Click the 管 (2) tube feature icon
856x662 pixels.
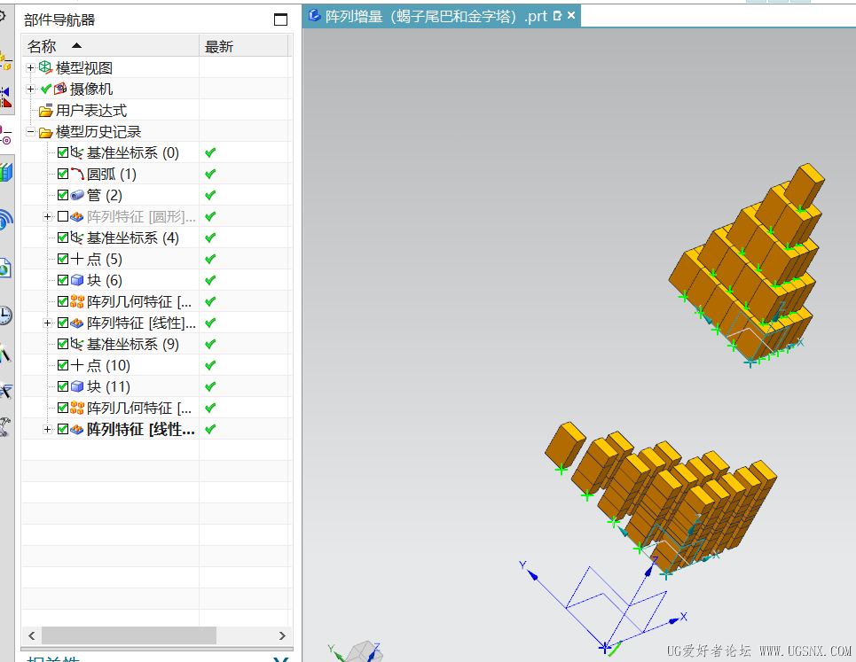click(77, 195)
